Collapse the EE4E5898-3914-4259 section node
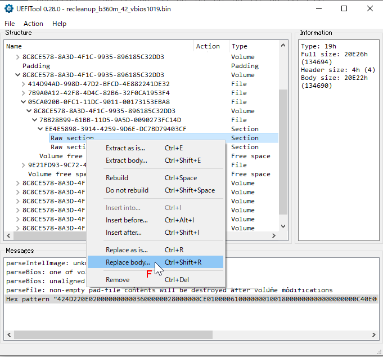 pyautogui.click(x=40, y=129)
